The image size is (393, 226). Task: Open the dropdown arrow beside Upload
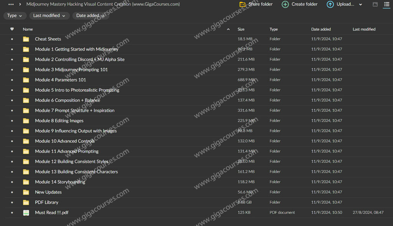(x=360, y=4)
